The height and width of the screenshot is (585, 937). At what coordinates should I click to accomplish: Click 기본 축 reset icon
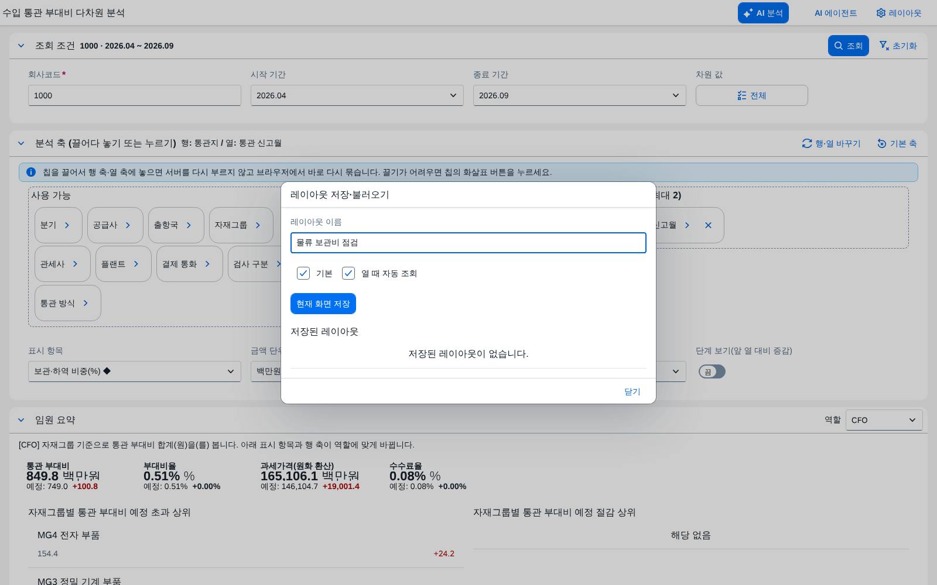pos(882,143)
